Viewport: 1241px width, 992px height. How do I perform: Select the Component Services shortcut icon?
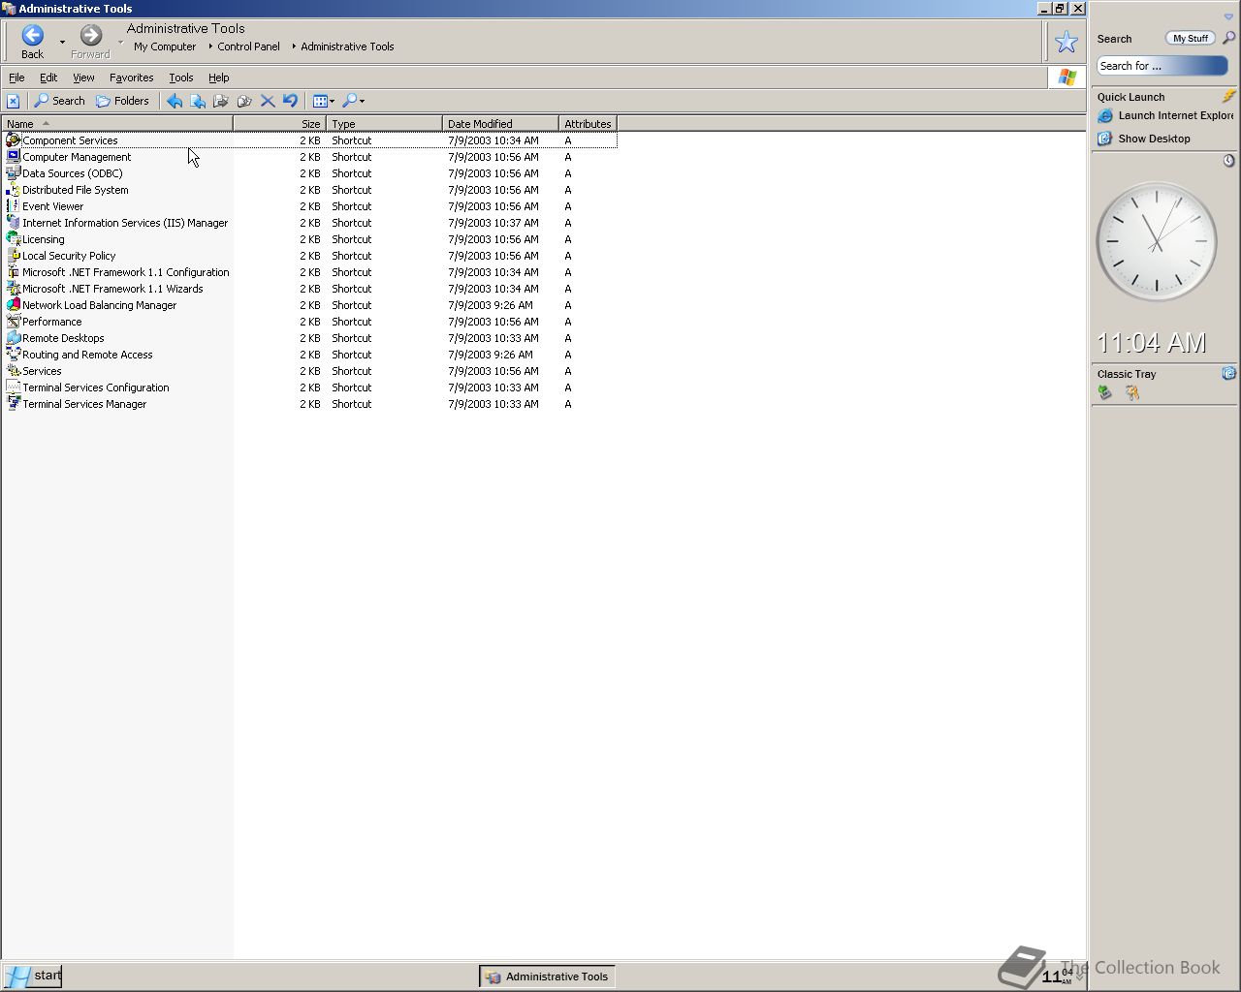click(x=13, y=140)
